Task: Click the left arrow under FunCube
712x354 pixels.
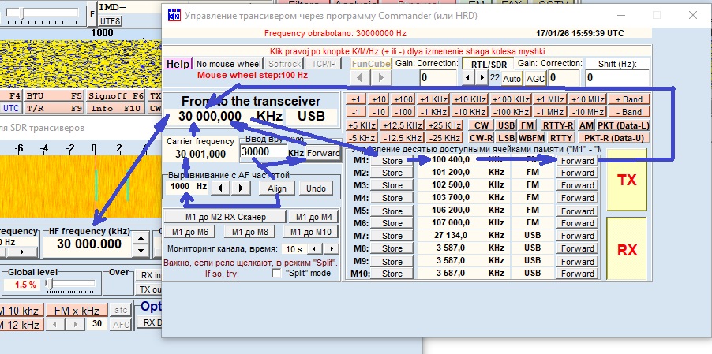Action: pyautogui.click(x=361, y=77)
